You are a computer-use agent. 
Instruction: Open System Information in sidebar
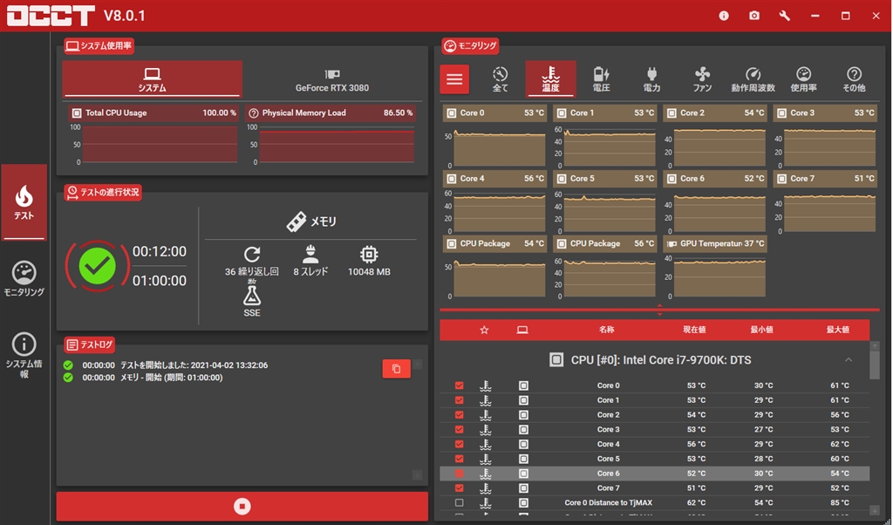point(24,355)
